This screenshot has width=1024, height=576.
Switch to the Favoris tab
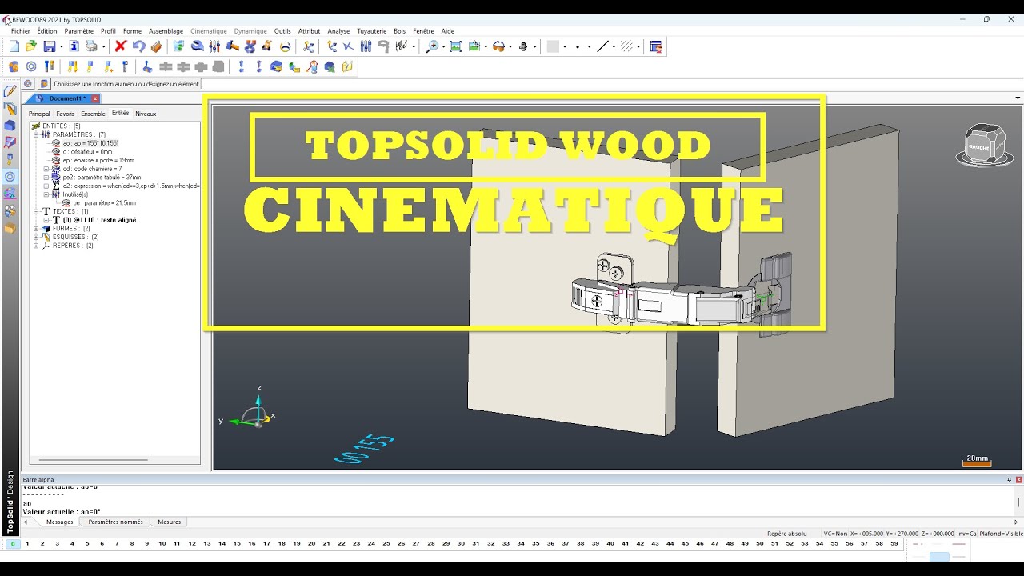coord(65,114)
